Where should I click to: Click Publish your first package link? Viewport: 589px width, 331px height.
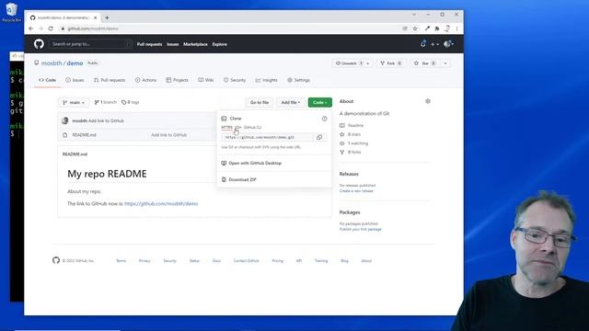(360, 229)
